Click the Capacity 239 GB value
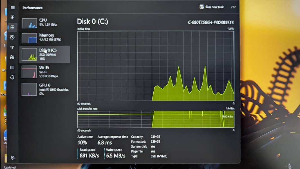Image resolution: width=300 pixels, height=169 pixels. tap(155, 137)
